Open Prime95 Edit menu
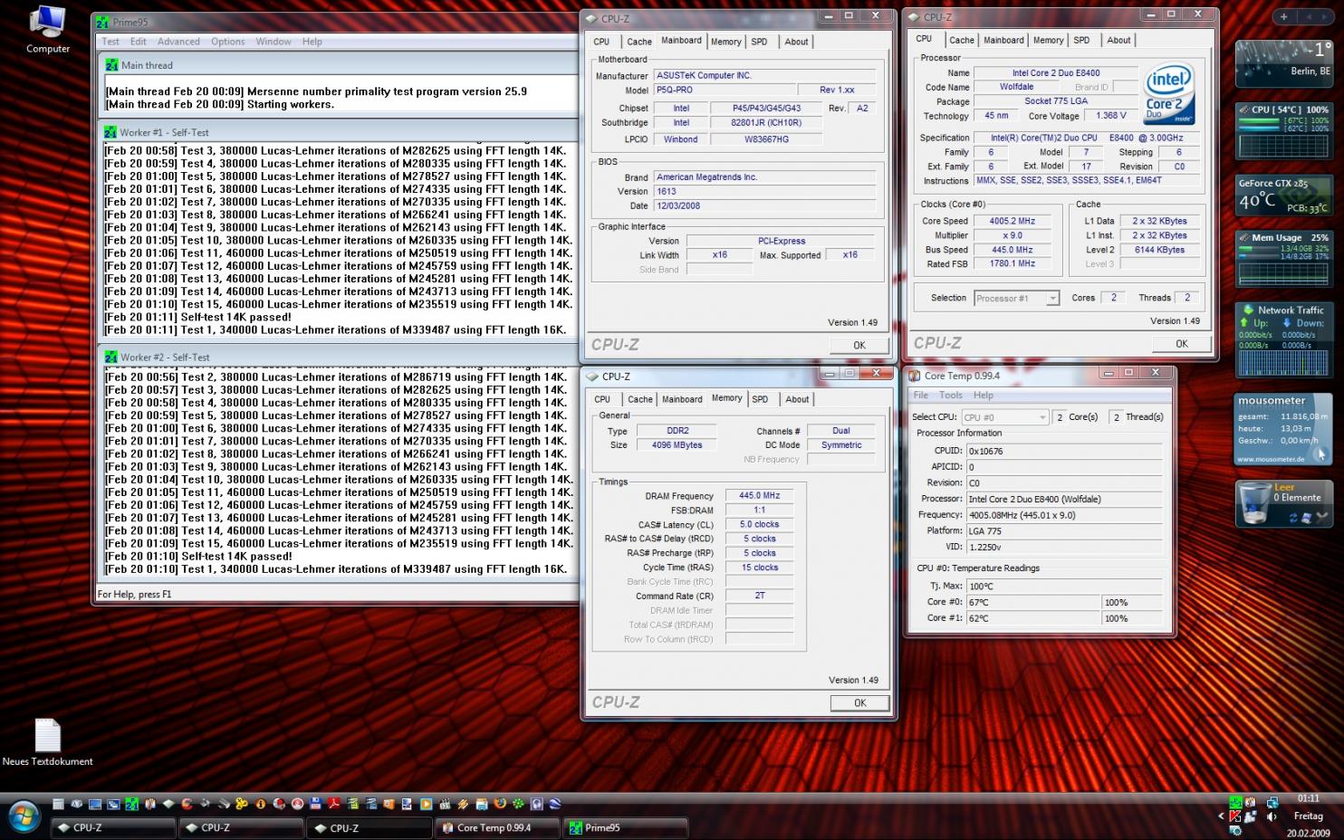Viewport: 1344px width, 840px height. [x=138, y=42]
